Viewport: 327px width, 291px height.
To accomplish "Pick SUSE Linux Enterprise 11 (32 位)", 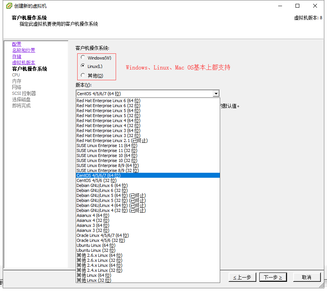I will (x=148, y=150).
